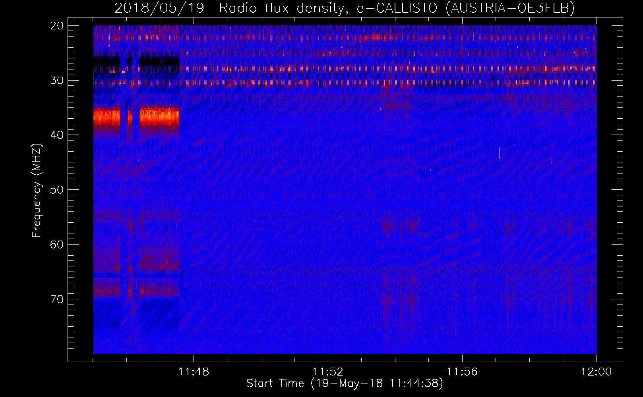Viewport: 643px width, 397px height.
Task: Click the 20 frequency tick label
Action: point(57,26)
